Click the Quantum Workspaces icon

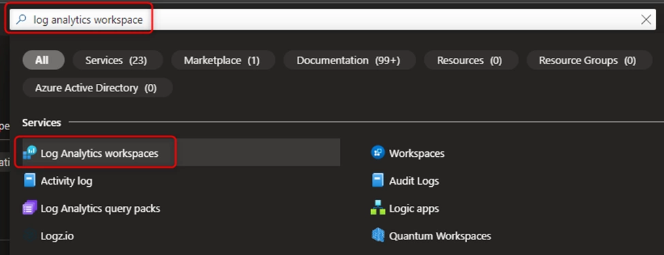click(378, 235)
